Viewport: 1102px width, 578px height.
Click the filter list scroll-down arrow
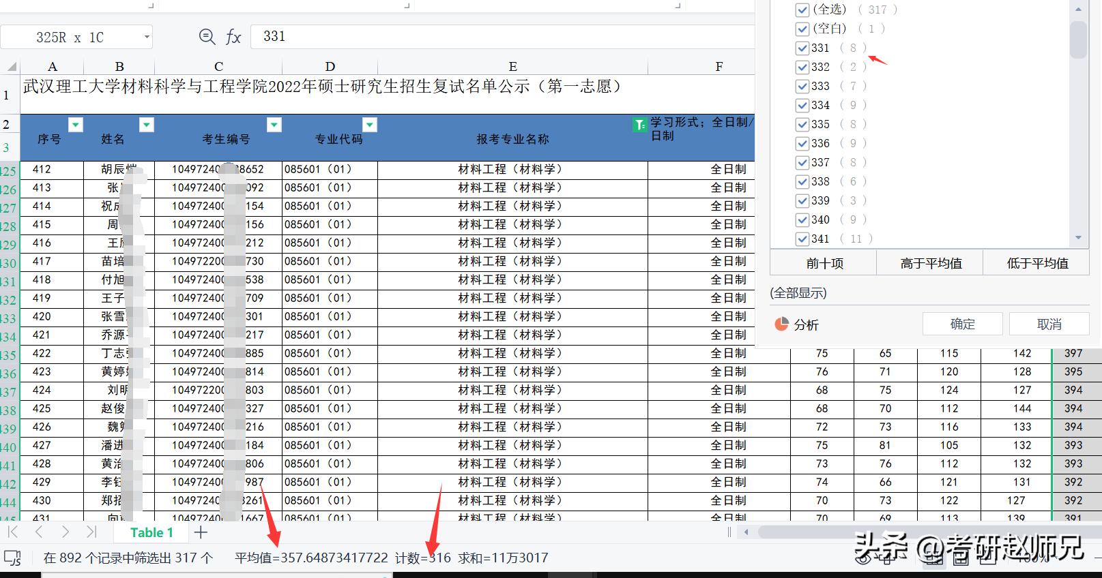[x=1078, y=238]
